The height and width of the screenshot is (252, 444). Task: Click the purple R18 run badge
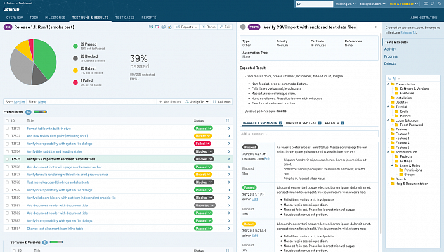tap(8, 27)
